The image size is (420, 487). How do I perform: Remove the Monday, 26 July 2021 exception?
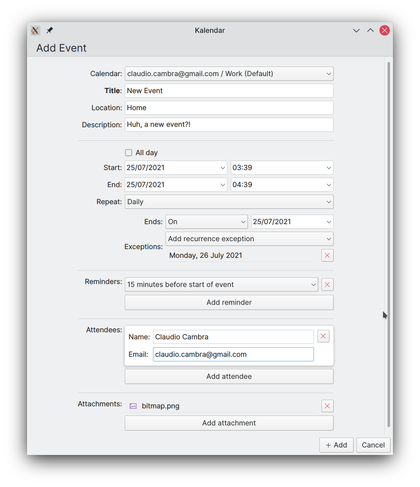(327, 255)
